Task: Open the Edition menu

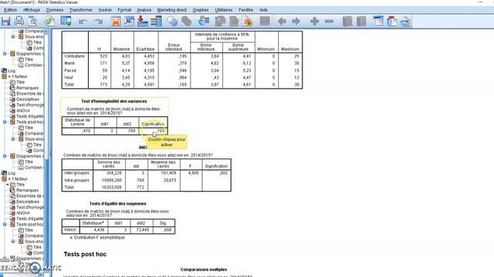Action: (x=10, y=10)
